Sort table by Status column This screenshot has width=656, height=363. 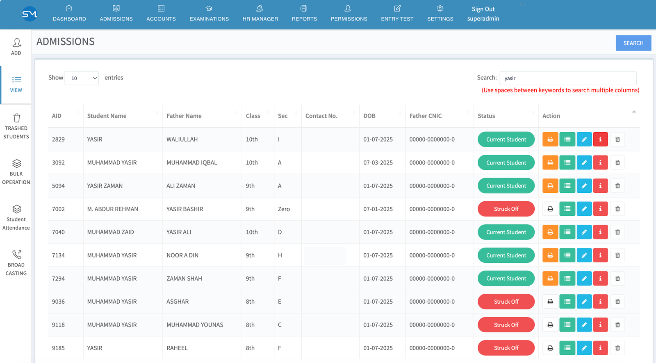(x=506, y=116)
